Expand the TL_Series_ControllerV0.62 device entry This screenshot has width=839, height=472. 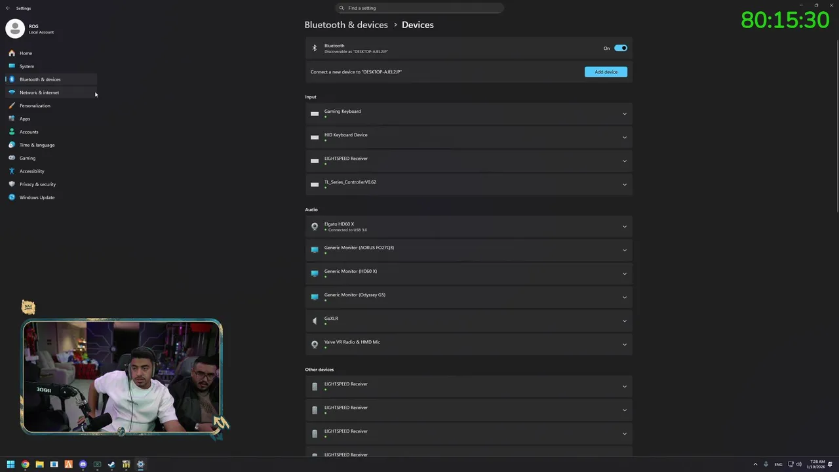pyautogui.click(x=469, y=184)
